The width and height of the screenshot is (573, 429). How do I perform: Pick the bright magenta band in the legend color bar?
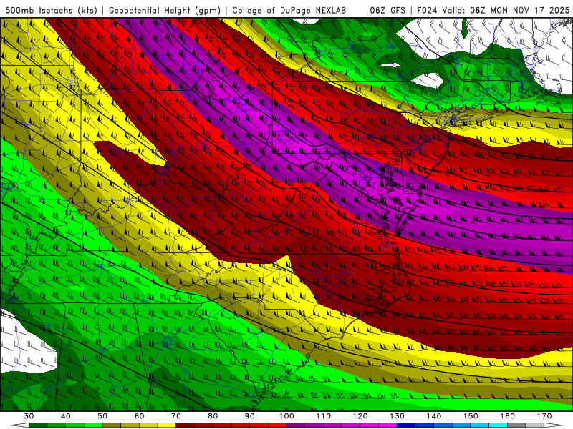(x=387, y=425)
